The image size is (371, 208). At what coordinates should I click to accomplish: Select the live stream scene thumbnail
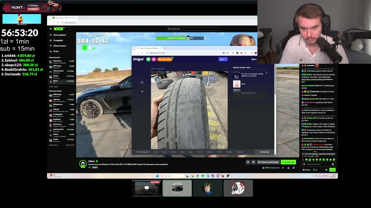tap(147, 188)
